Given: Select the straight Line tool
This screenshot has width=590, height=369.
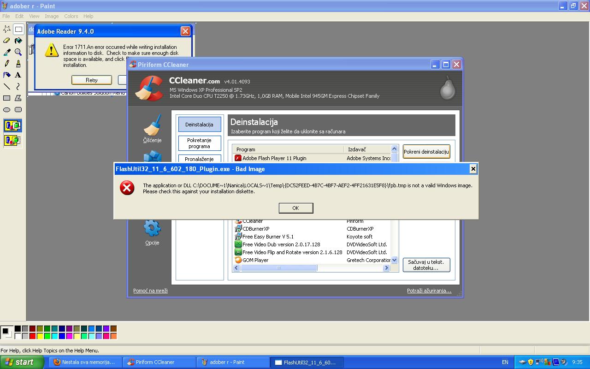Looking at the screenshot, I should (7, 86).
